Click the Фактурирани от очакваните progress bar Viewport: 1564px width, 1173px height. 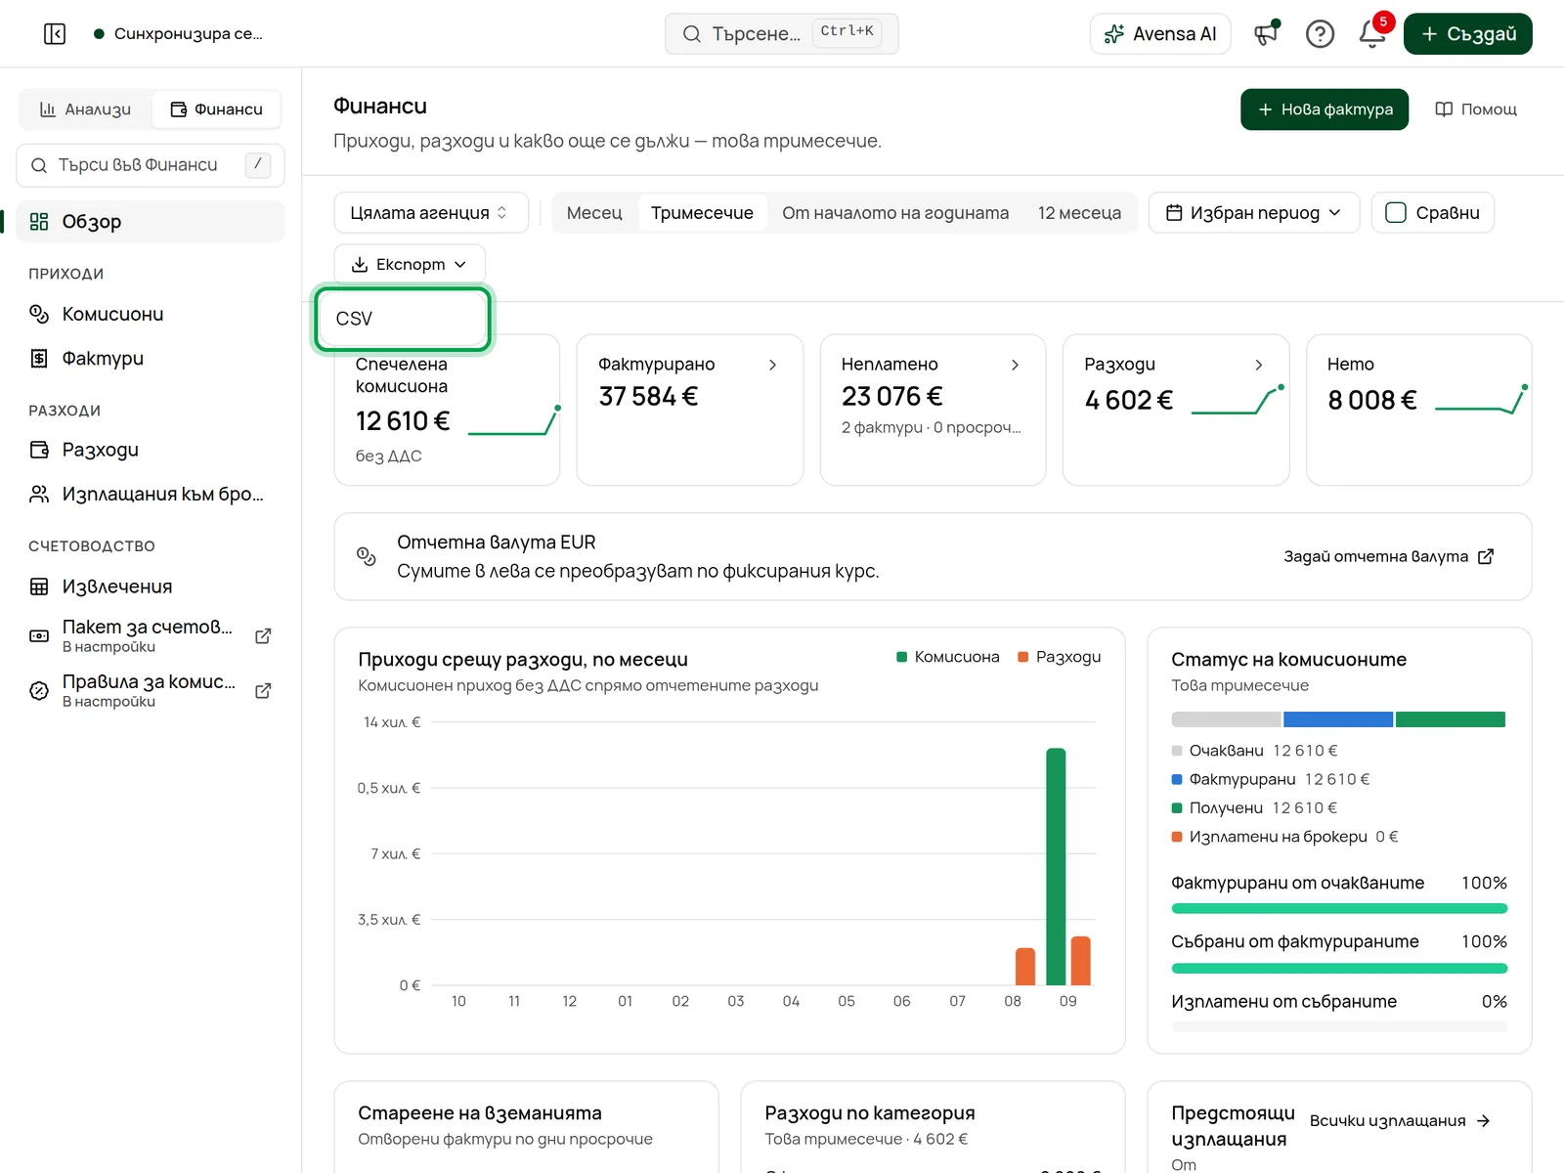point(1339,909)
